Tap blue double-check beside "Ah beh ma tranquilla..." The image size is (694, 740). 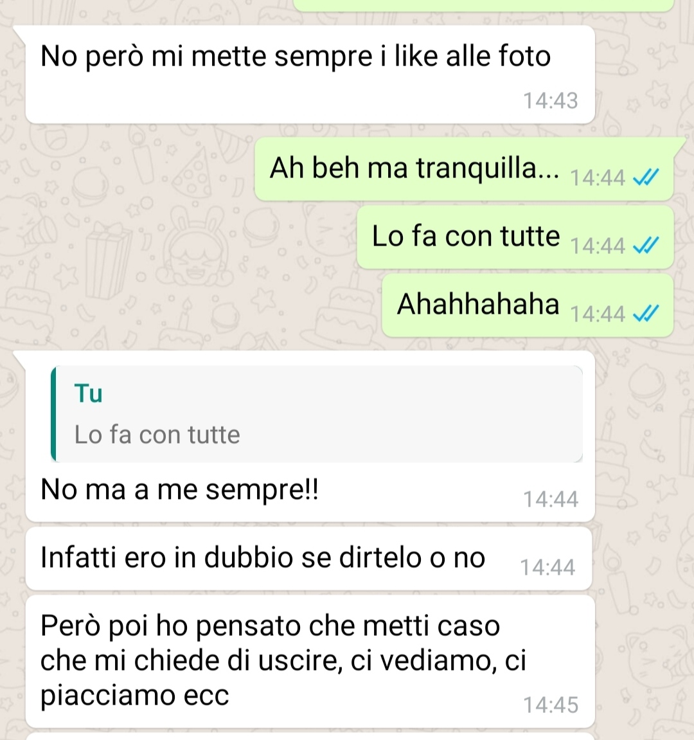pyautogui.click(x=645, y=177)
